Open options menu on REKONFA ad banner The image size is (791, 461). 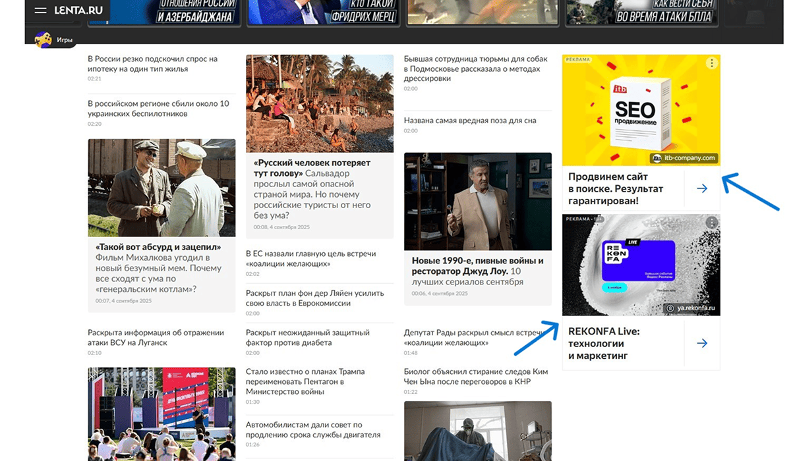click(711, 223)
